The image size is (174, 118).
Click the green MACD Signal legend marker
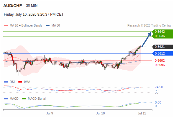pos(24,99)
